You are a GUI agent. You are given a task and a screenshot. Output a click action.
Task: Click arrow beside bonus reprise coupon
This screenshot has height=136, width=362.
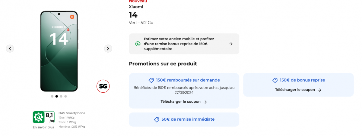(319, 90)
